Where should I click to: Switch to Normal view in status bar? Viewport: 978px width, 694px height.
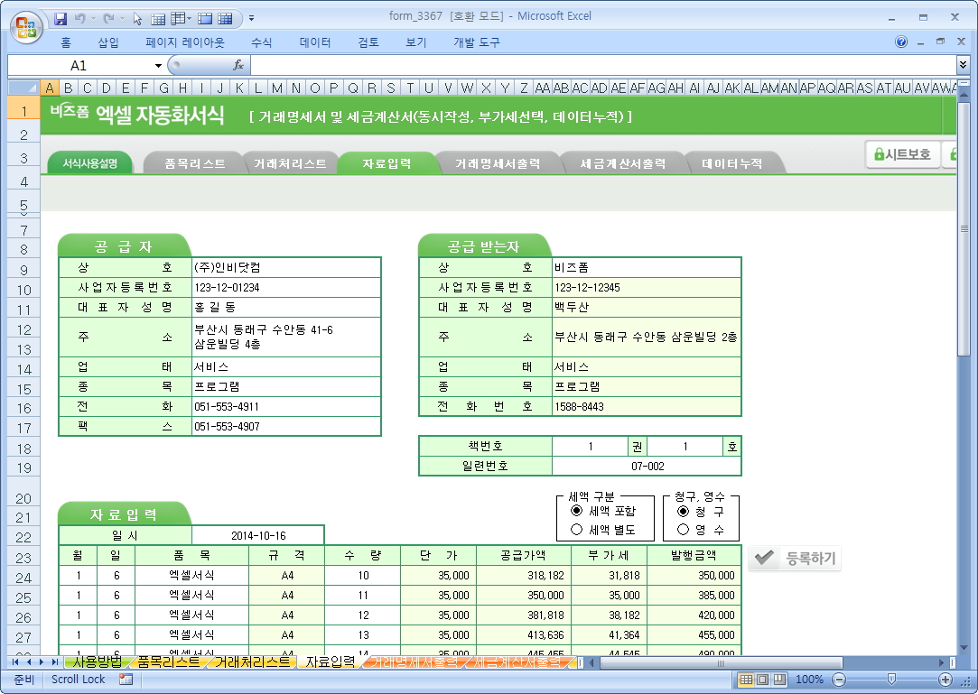[x=745, y=679]
